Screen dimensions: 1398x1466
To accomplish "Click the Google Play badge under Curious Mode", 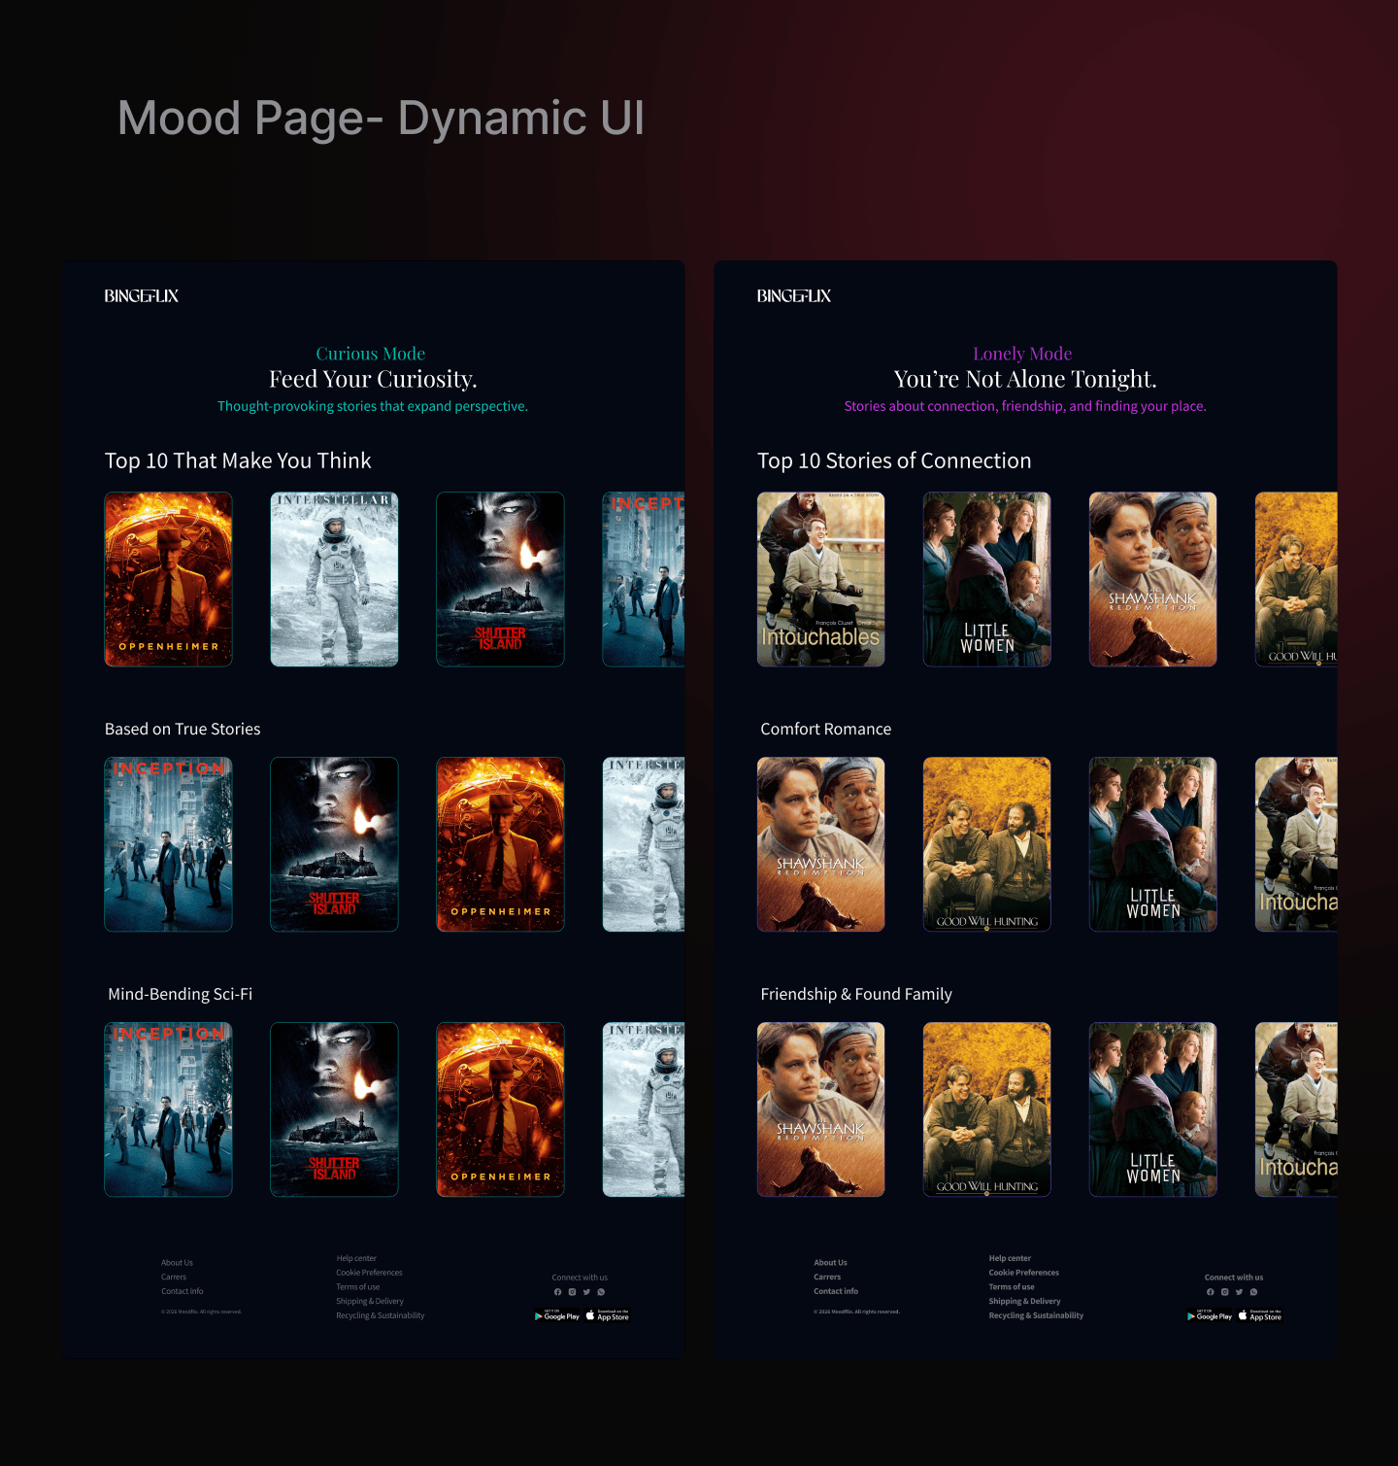I will pos(557,1316).
